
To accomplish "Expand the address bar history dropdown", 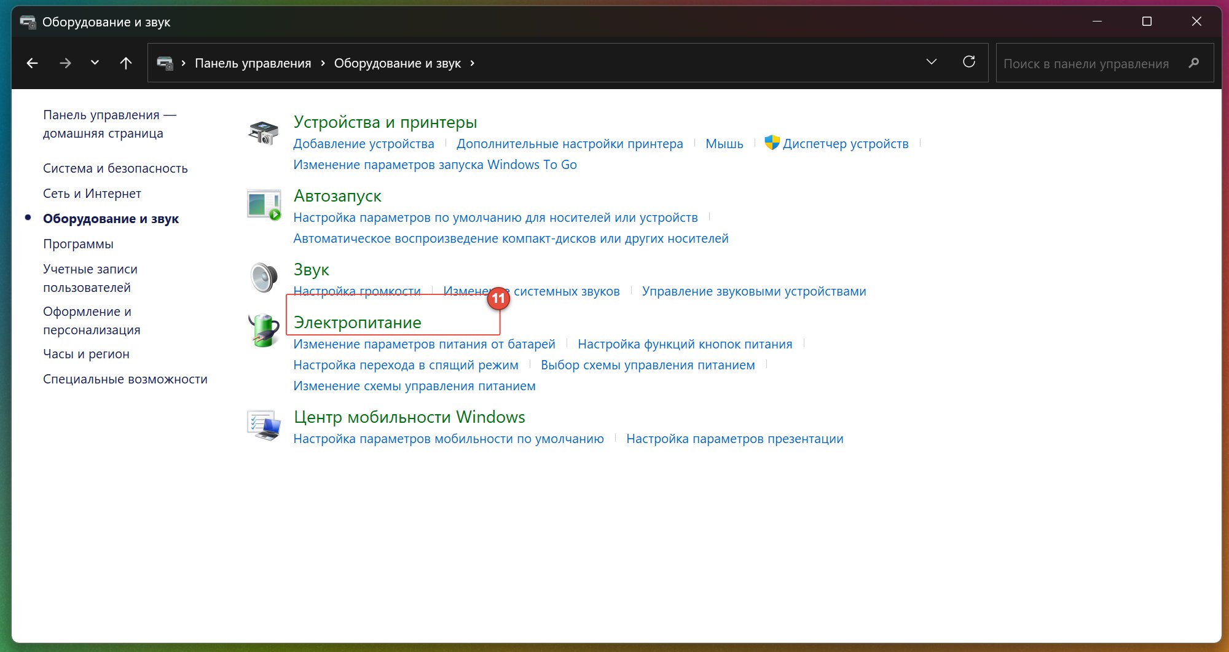I will tap(932, 61).
